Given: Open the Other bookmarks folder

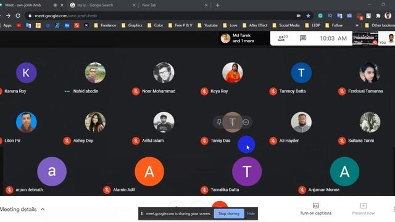Looking at the screenshot, I should [380, 25].
